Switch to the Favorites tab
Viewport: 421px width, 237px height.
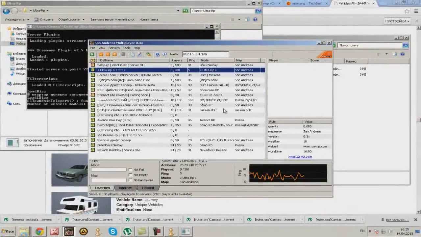click(x=102, y=188)
